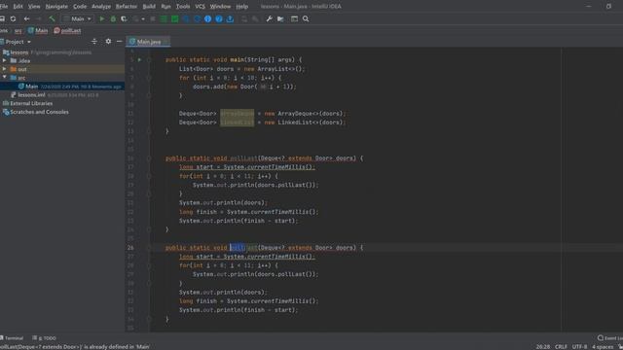Select Scratches and Consoles node

[36, 112]
